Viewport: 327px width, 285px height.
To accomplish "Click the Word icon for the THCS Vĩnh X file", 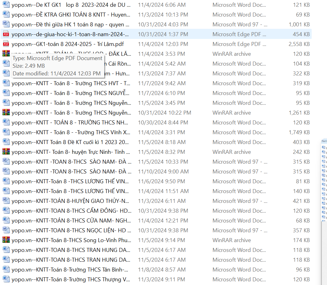I will 6,132.
